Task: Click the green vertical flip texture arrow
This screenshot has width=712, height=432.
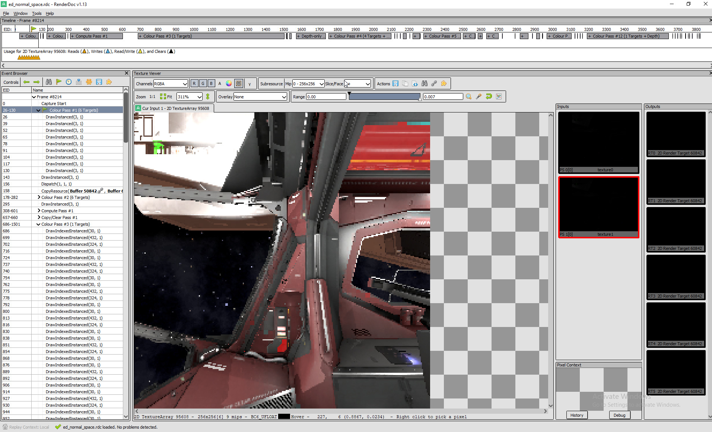Action: (208, 96)
